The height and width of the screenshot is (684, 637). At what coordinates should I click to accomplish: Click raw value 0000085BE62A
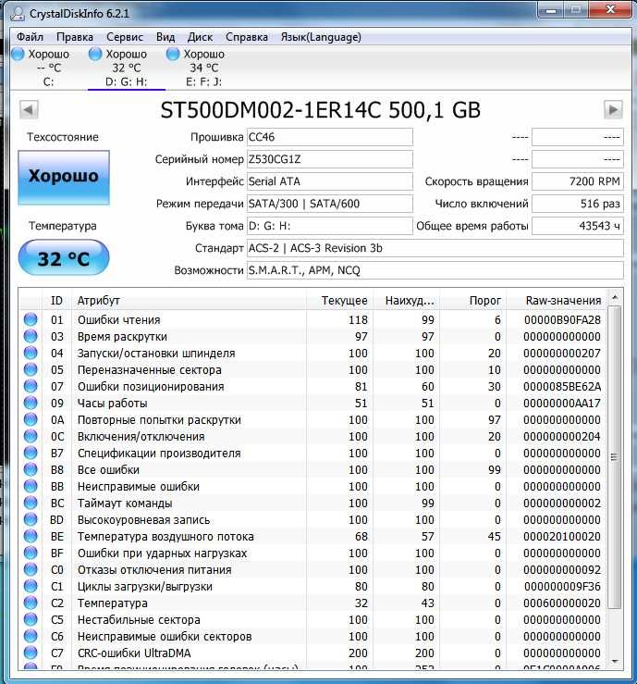coord(562,387)
